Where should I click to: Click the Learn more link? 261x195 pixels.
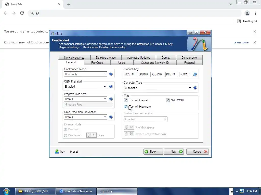241,42
